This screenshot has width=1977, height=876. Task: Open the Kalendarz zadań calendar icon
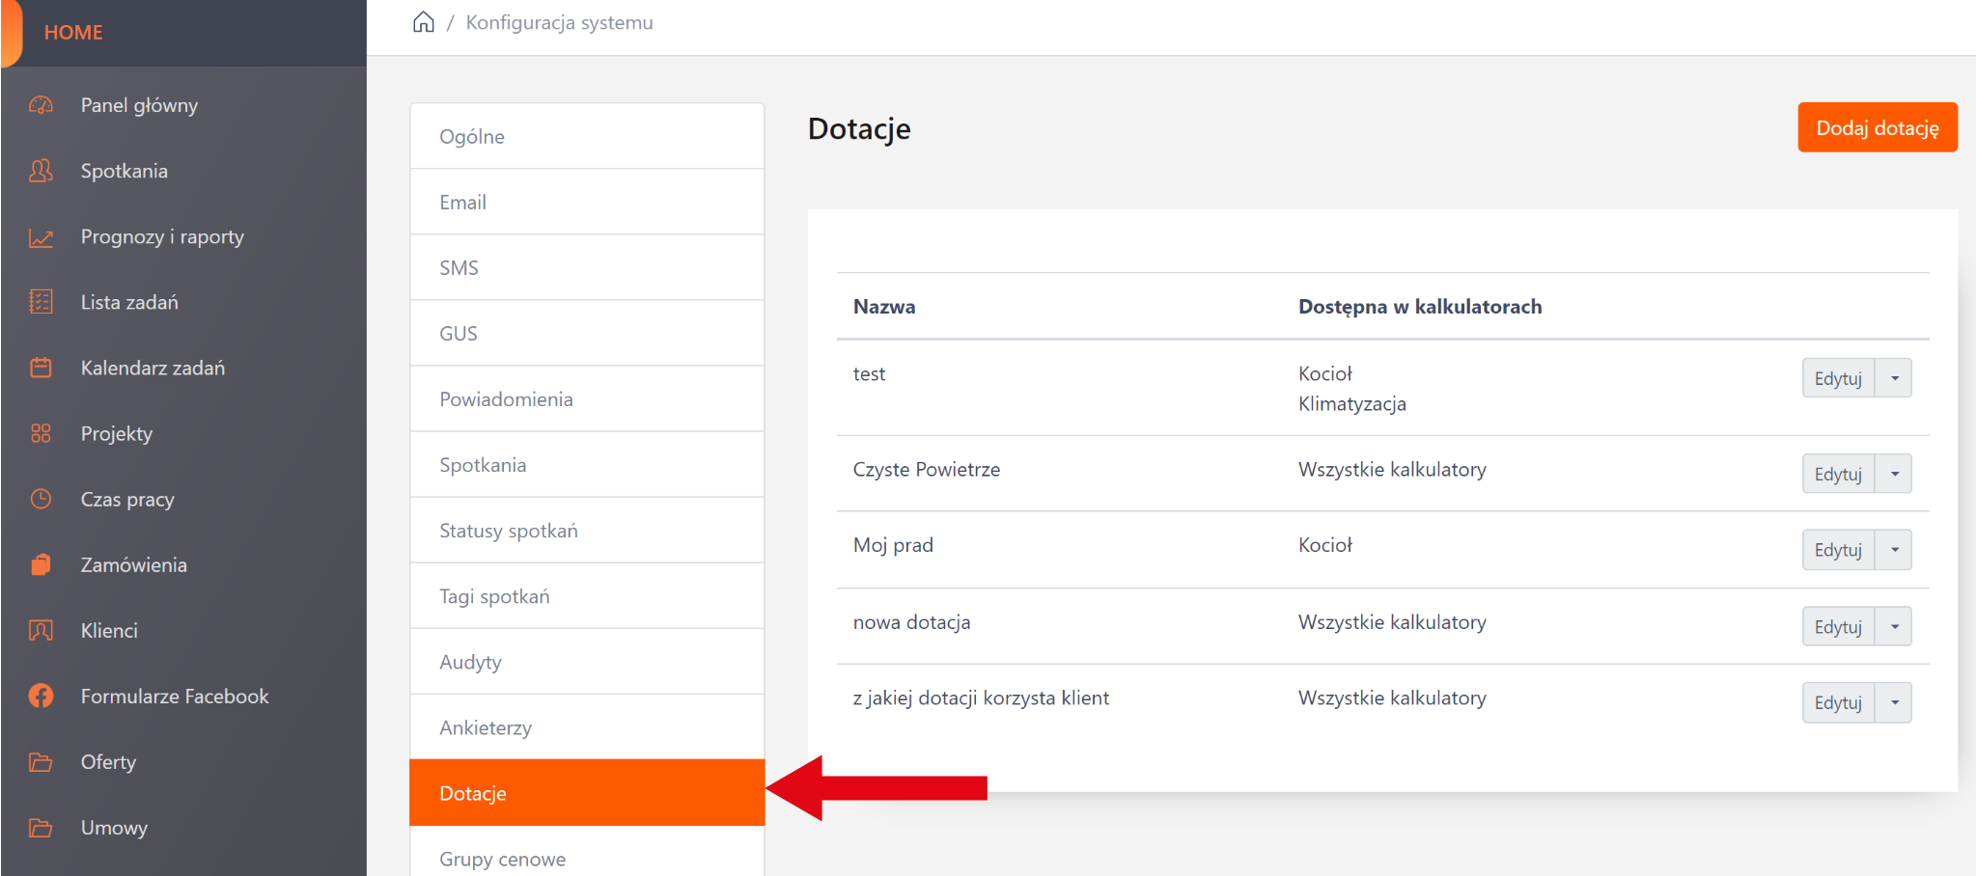tap(41, 368)
